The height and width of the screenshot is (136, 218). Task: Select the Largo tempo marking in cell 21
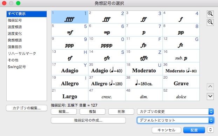[70, 94]
